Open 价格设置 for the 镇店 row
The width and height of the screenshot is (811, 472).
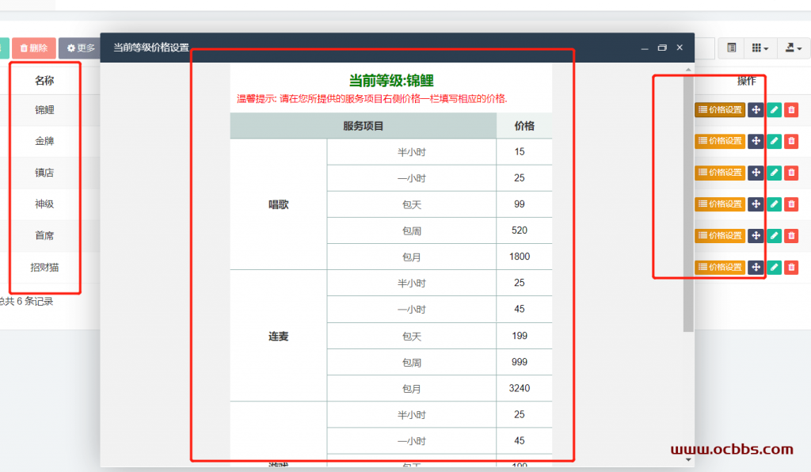coord(719,172)
